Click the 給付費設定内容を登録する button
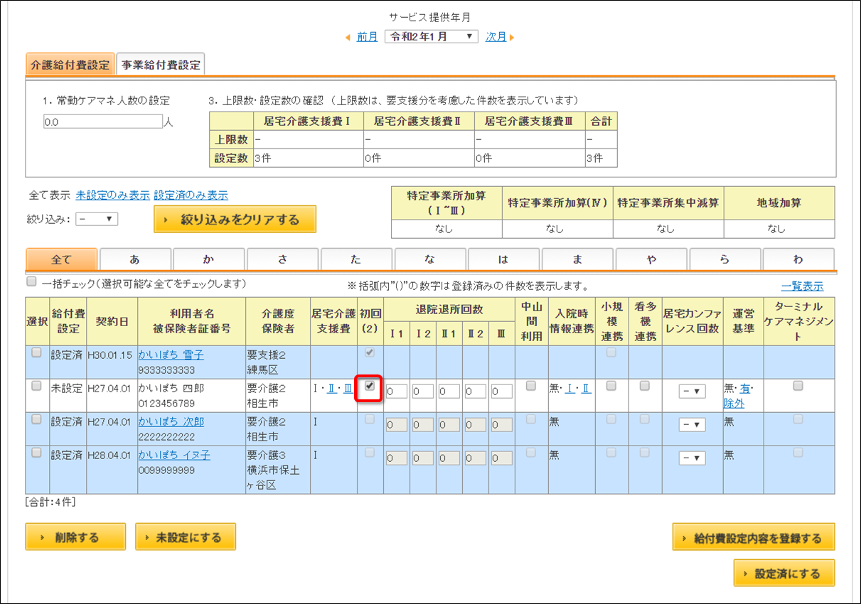Viewport: 861px width, 604px height. click(754, 538)
